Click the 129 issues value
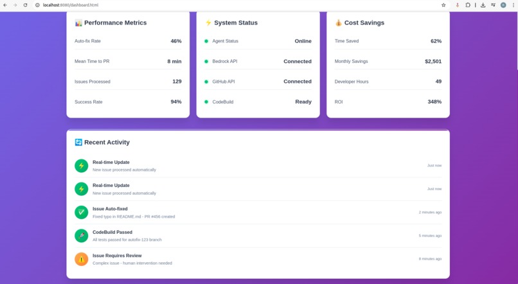Screen dimensions: 518x284 click(x=177, y=81)
